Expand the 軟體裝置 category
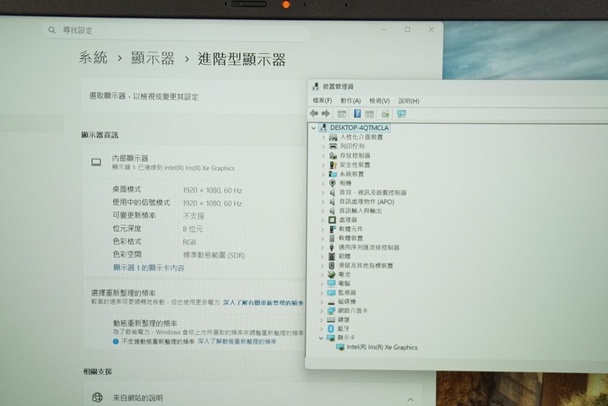 pos(323,238)
